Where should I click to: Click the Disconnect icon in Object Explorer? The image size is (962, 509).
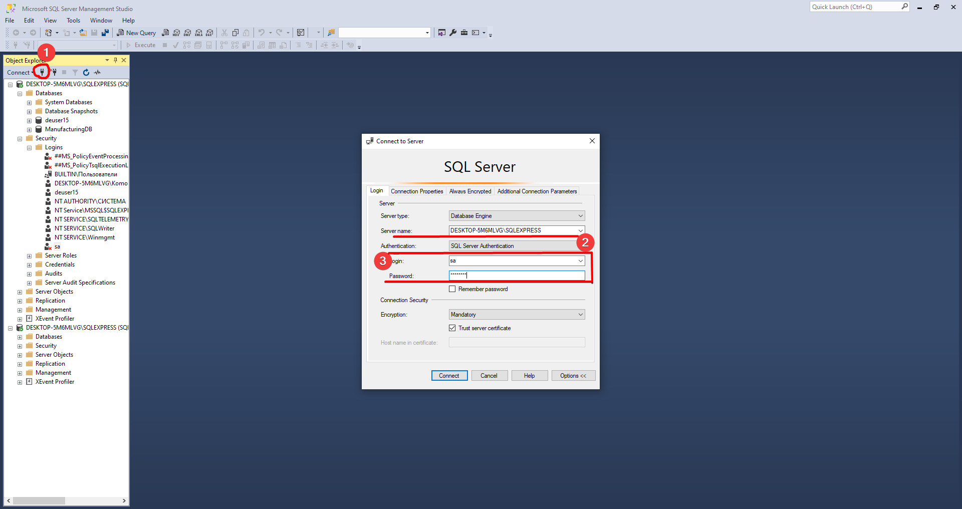[x=54, y=72]
